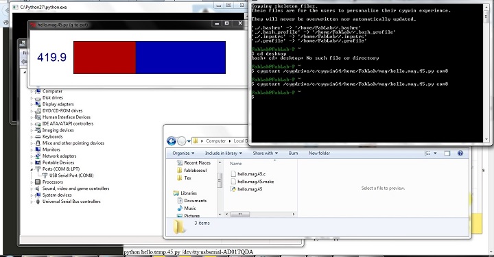Viewport: 494px width, 257px height.
Task: Expand the Display adapters node
Action: point(32,104)
